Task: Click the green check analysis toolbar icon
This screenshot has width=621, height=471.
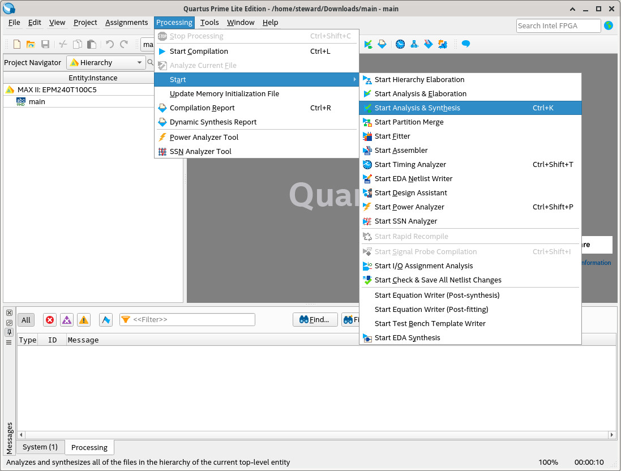Action: pos(369,44)
